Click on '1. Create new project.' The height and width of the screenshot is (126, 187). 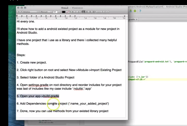point(32,63)
